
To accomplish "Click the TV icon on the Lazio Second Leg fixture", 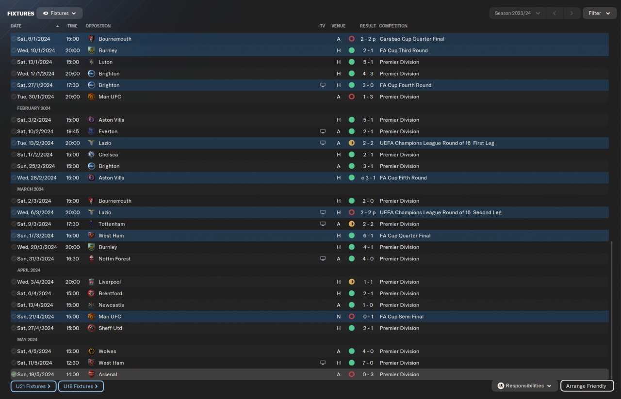I will point(323,212).
